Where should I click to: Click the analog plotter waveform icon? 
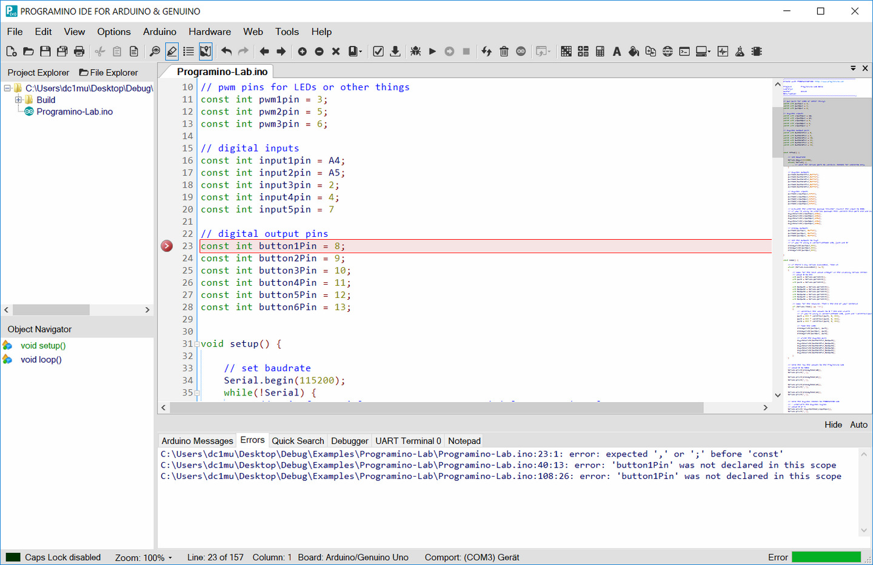(723, 51)
